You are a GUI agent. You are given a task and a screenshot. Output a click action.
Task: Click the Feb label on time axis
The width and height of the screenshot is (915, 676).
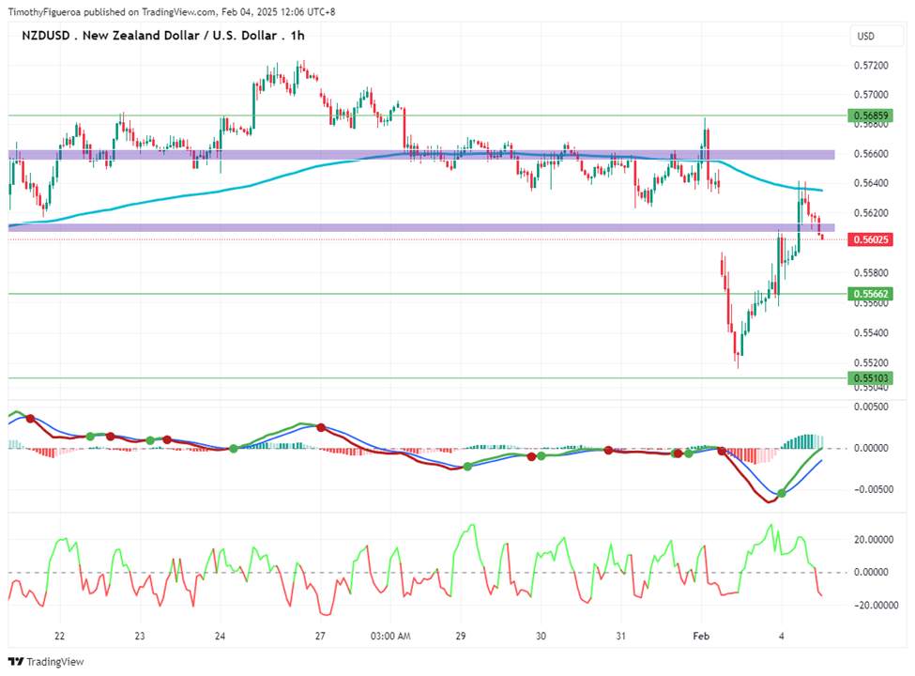701,637
